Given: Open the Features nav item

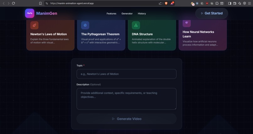Looking at the screenshot, I should click(x=111, y=13).
